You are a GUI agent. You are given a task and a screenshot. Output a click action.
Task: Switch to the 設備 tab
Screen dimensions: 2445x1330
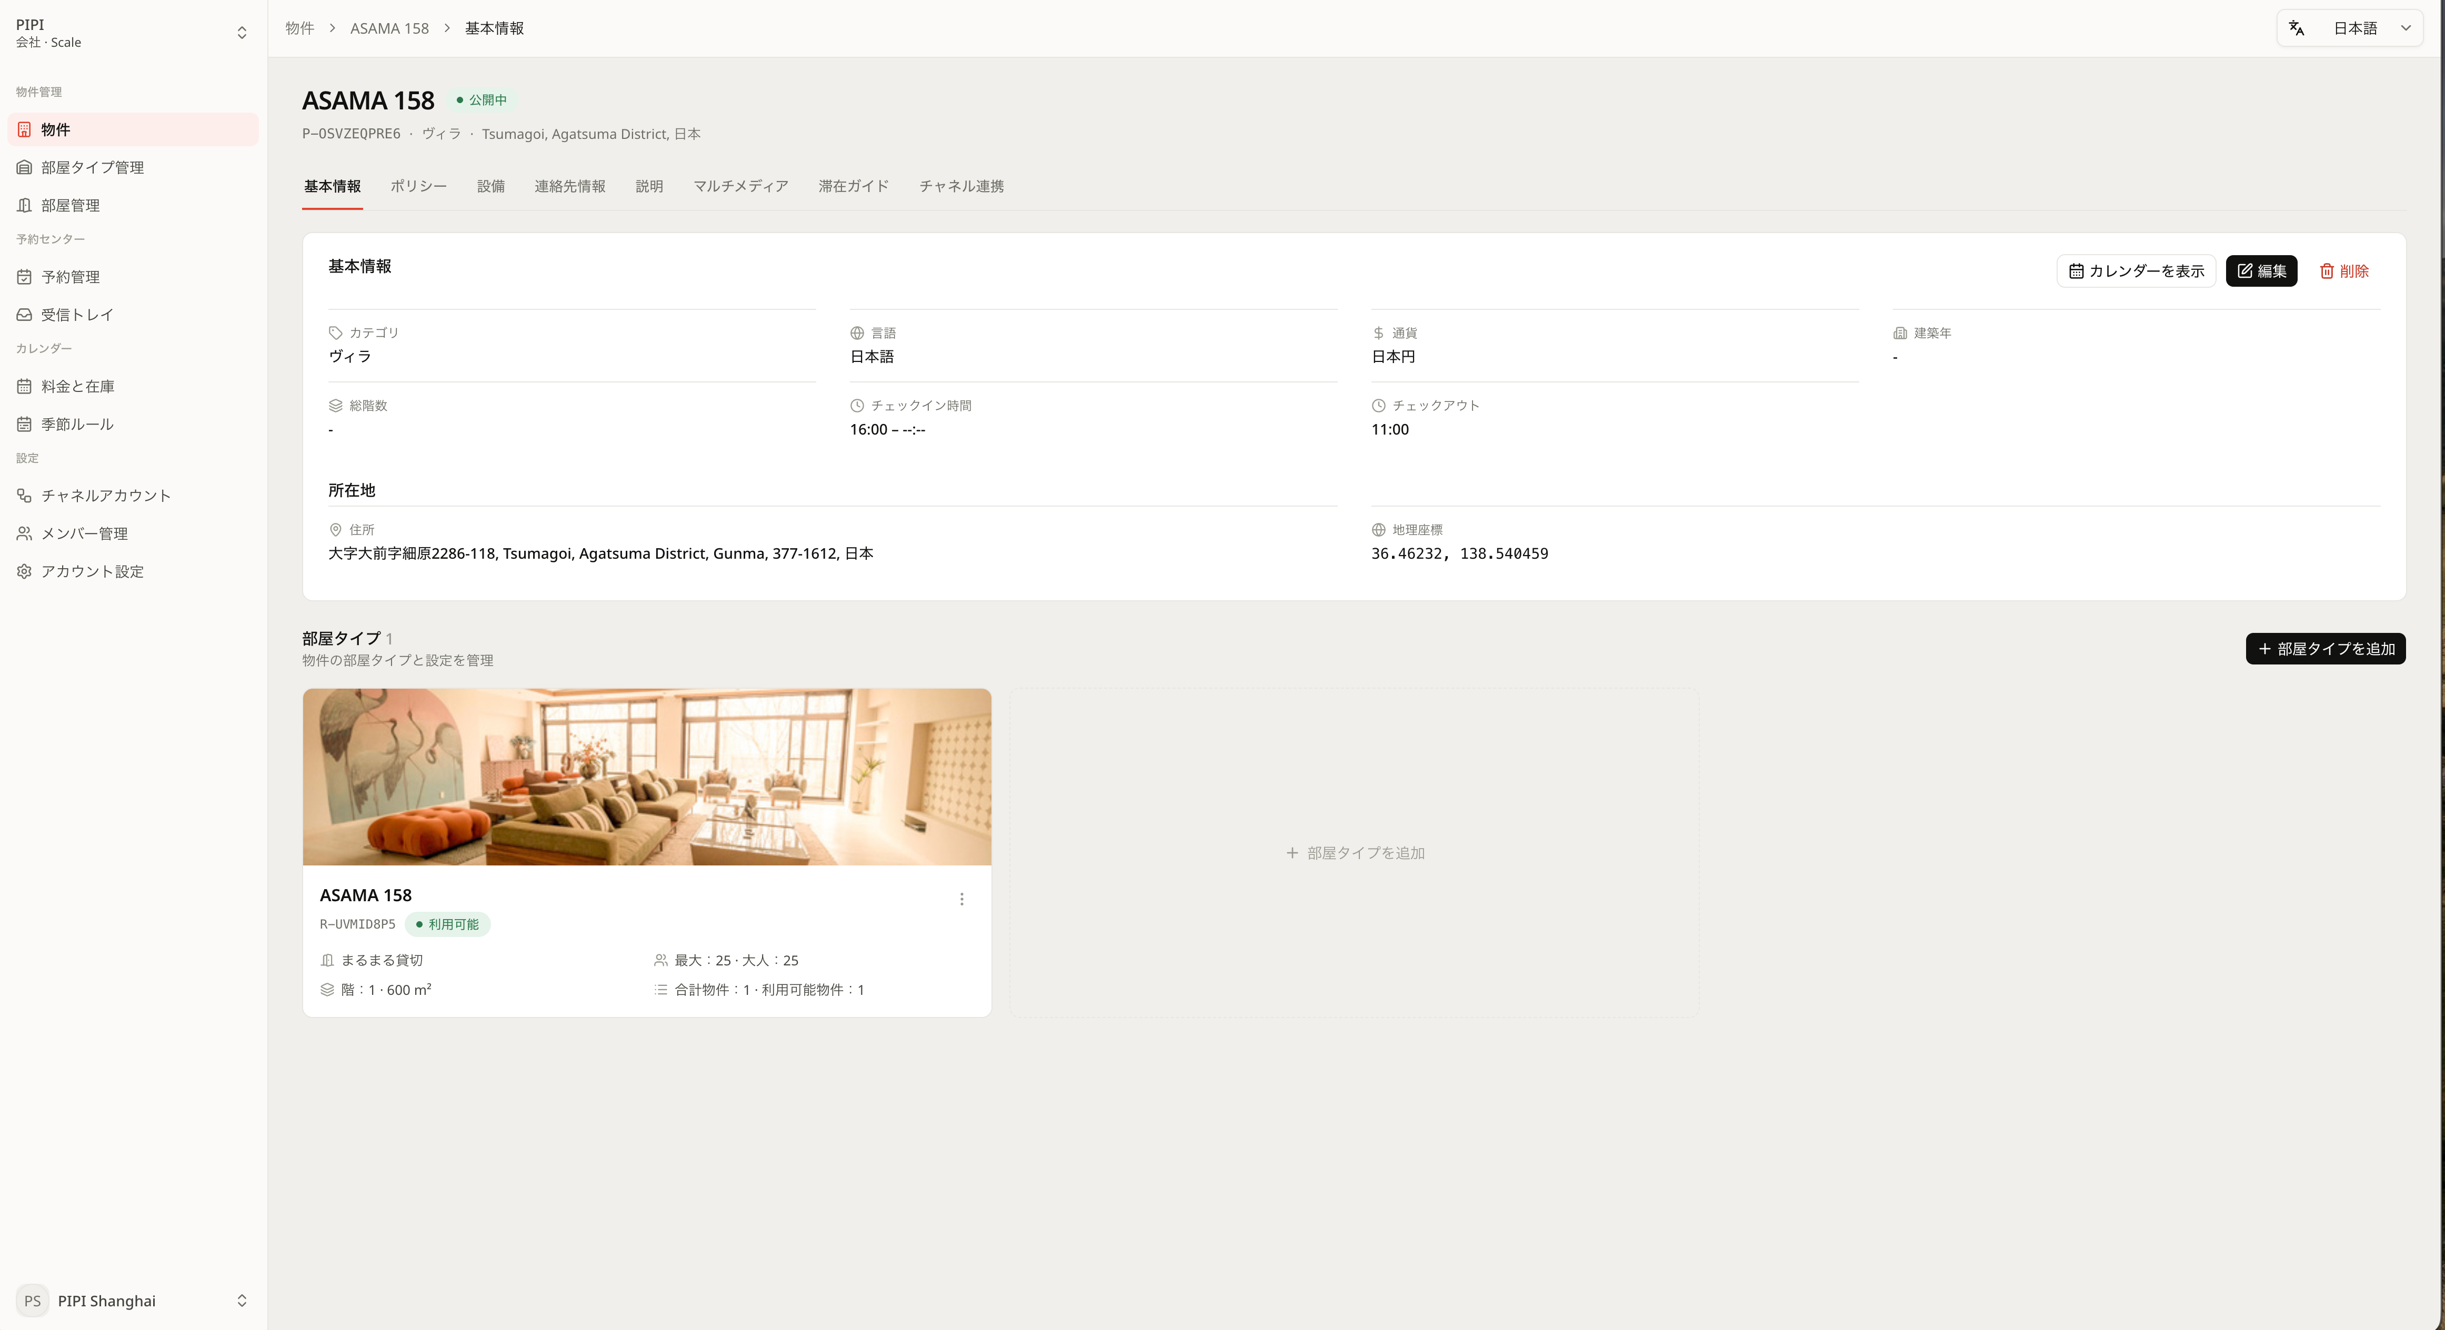click(x=490, y=186)
